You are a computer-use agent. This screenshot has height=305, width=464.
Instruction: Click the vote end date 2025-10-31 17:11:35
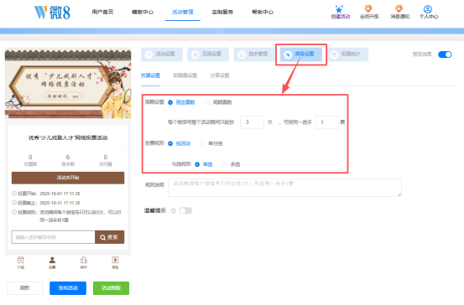tap(60, 203)
